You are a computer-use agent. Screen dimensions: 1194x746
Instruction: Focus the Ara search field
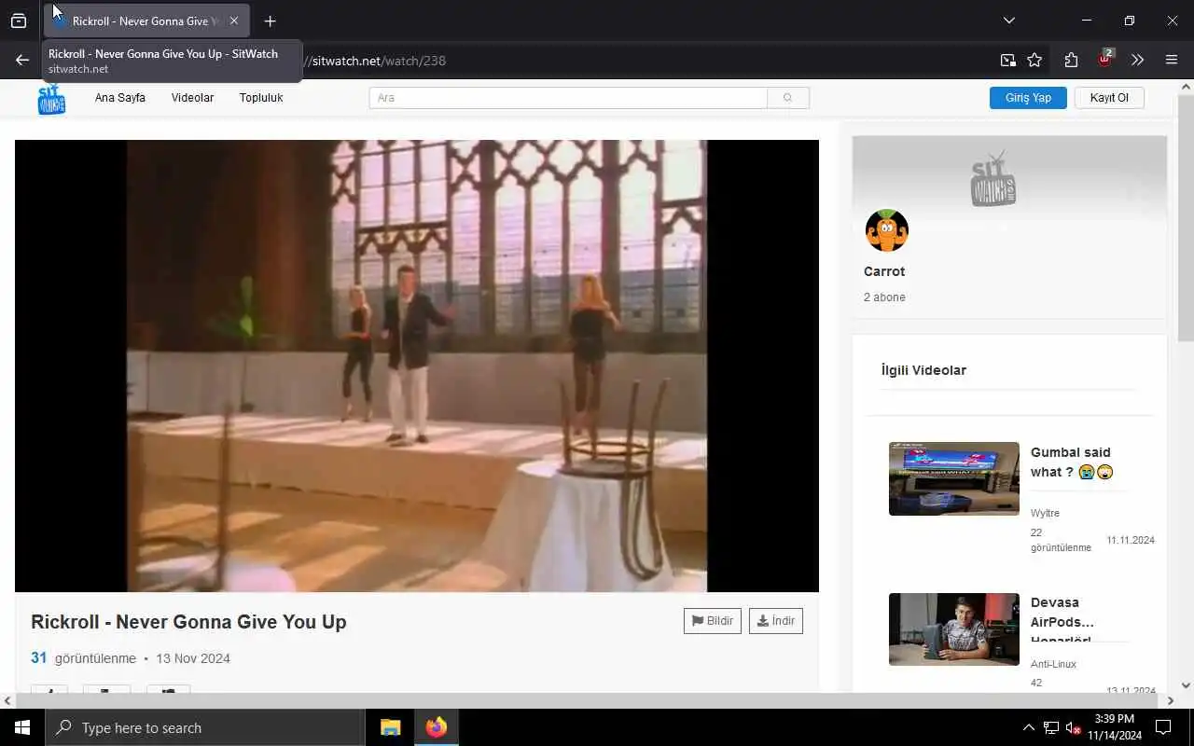[568, 98]
